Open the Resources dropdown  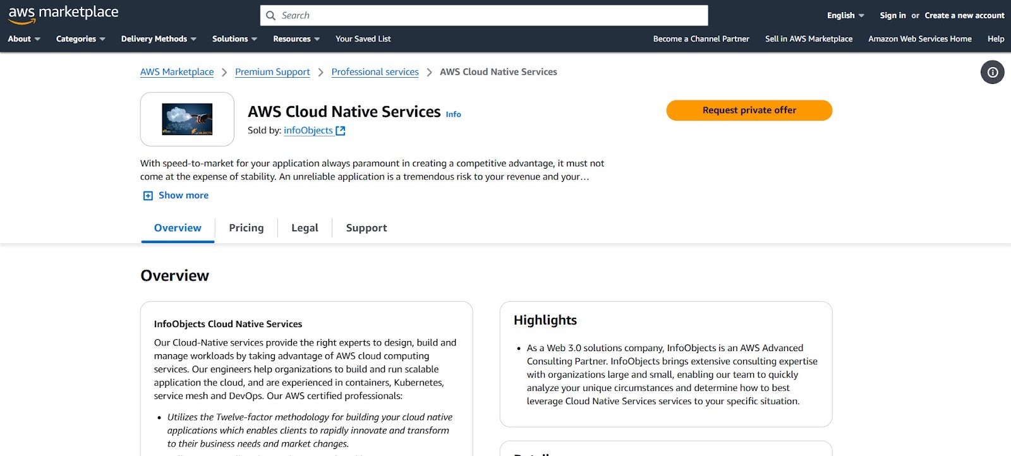pos(296,39)
